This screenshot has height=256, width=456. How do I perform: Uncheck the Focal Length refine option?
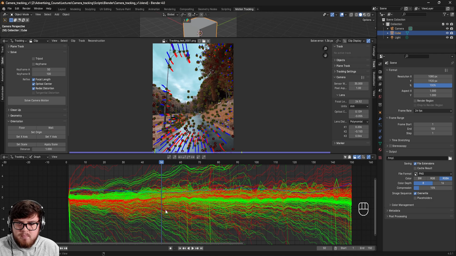tap(34, 79)
